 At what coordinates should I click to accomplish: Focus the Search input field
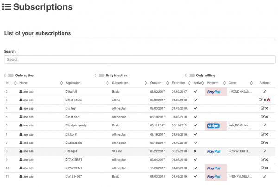pos(139,60)
